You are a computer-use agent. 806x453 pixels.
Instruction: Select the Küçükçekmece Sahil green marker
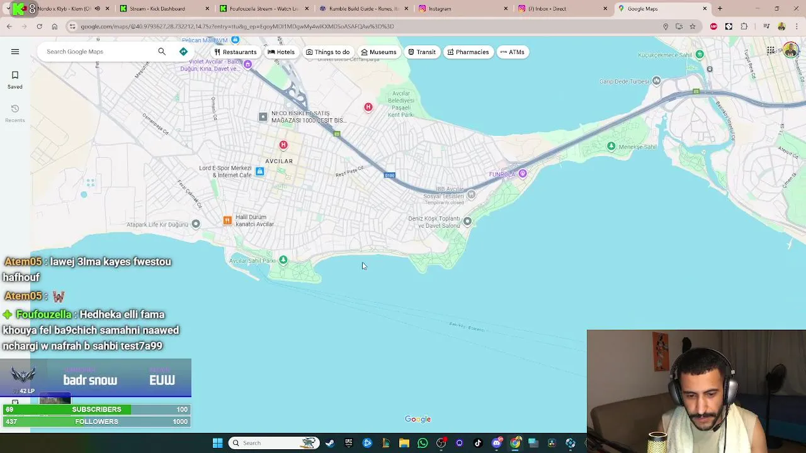tap(700, 55)
